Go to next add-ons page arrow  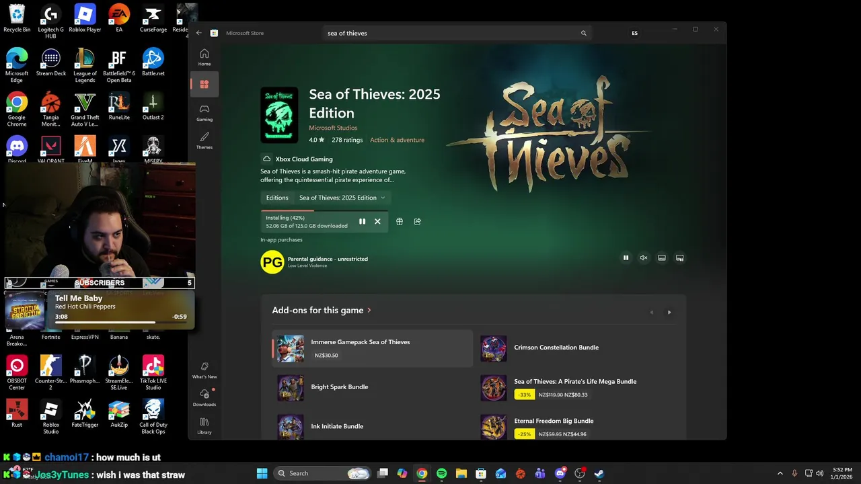(x=669, y=312)
